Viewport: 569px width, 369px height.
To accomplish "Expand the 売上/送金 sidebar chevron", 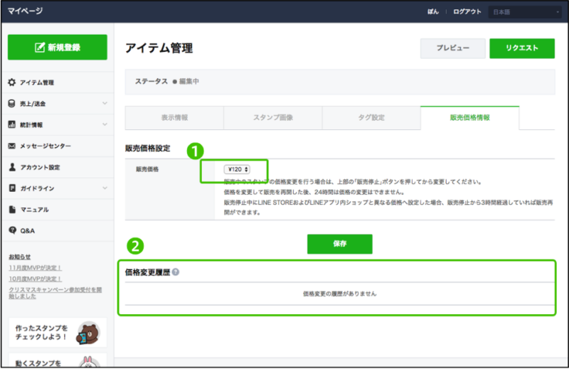I will (x=105, y=104).
